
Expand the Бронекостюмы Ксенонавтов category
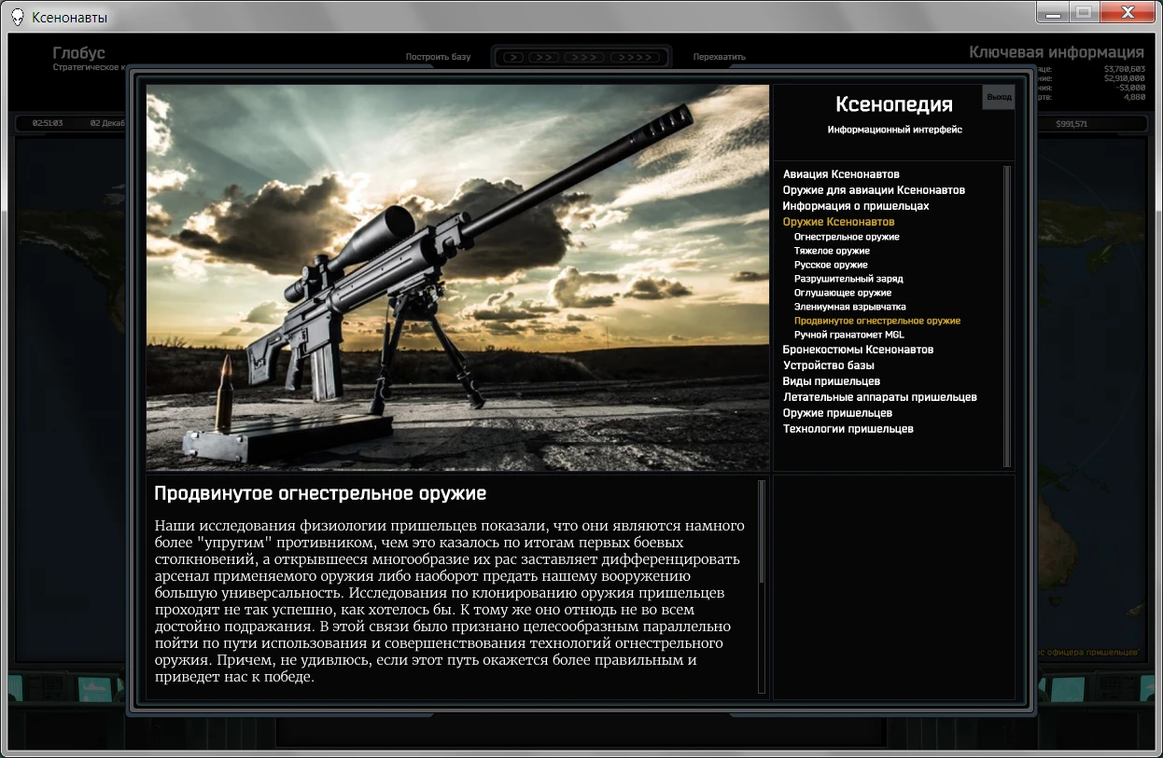pos(858,350)
